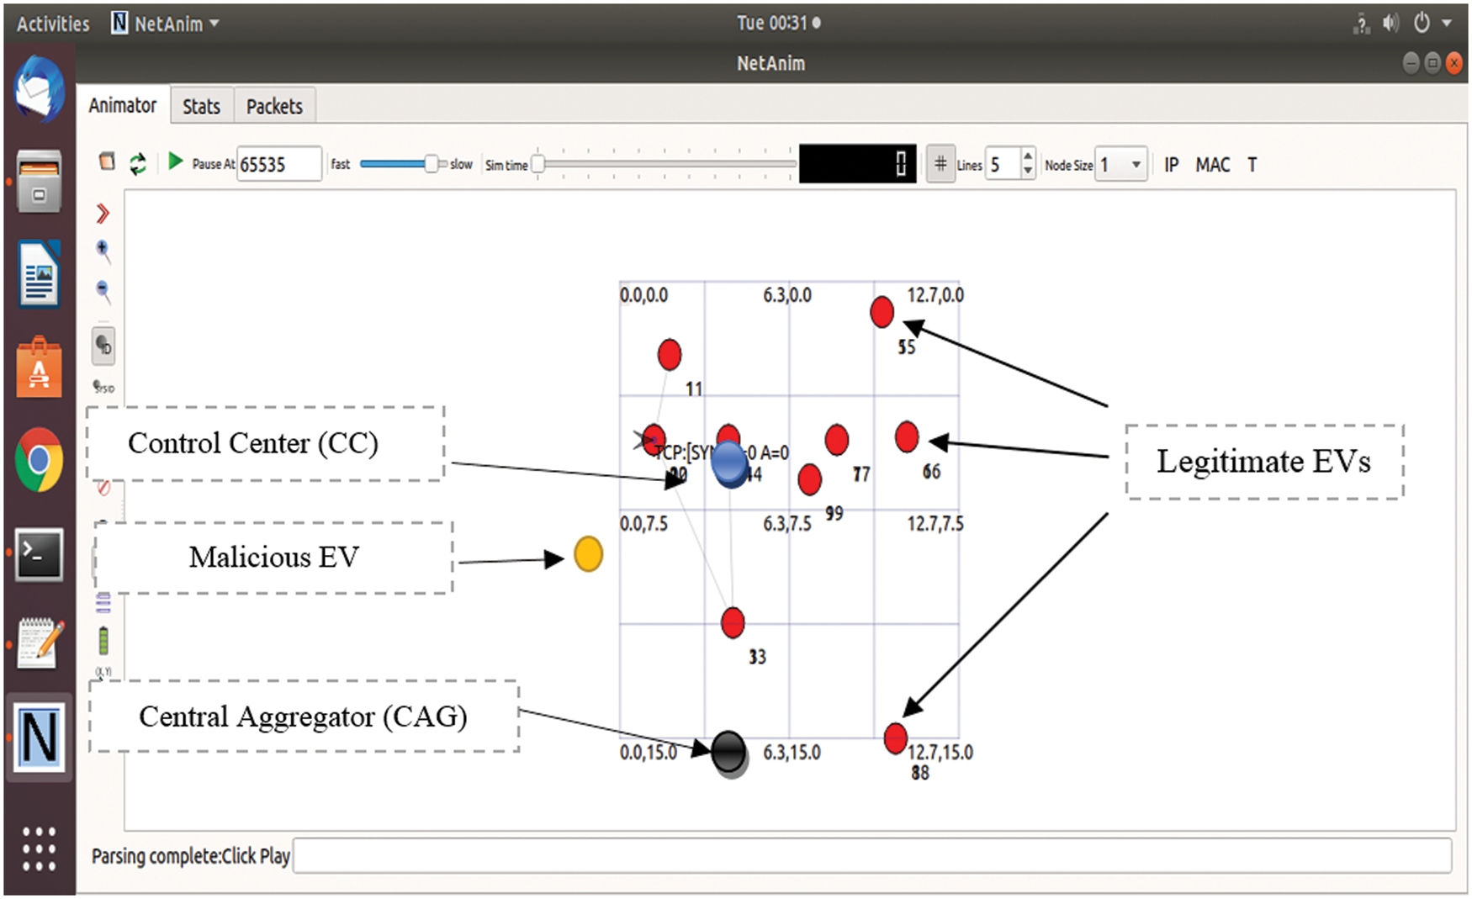Image resolution: width=1472 pixels, height=899 pixels.
Task: Toggle the node system ID display
Action: tap(103, 387)
